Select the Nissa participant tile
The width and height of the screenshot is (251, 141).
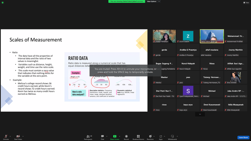point(212,63)
